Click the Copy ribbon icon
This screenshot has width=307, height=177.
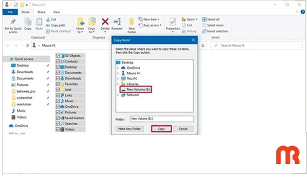pyautogui.click(x=28, y=22)
